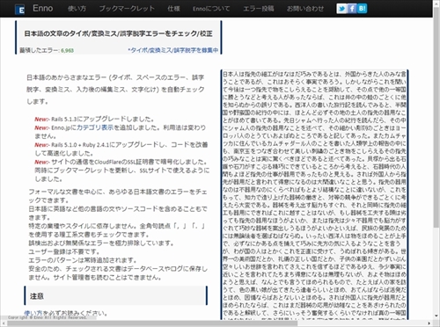Click the Enno logo icon
Viewport: 440px width, 327px height.
(20, 10)
